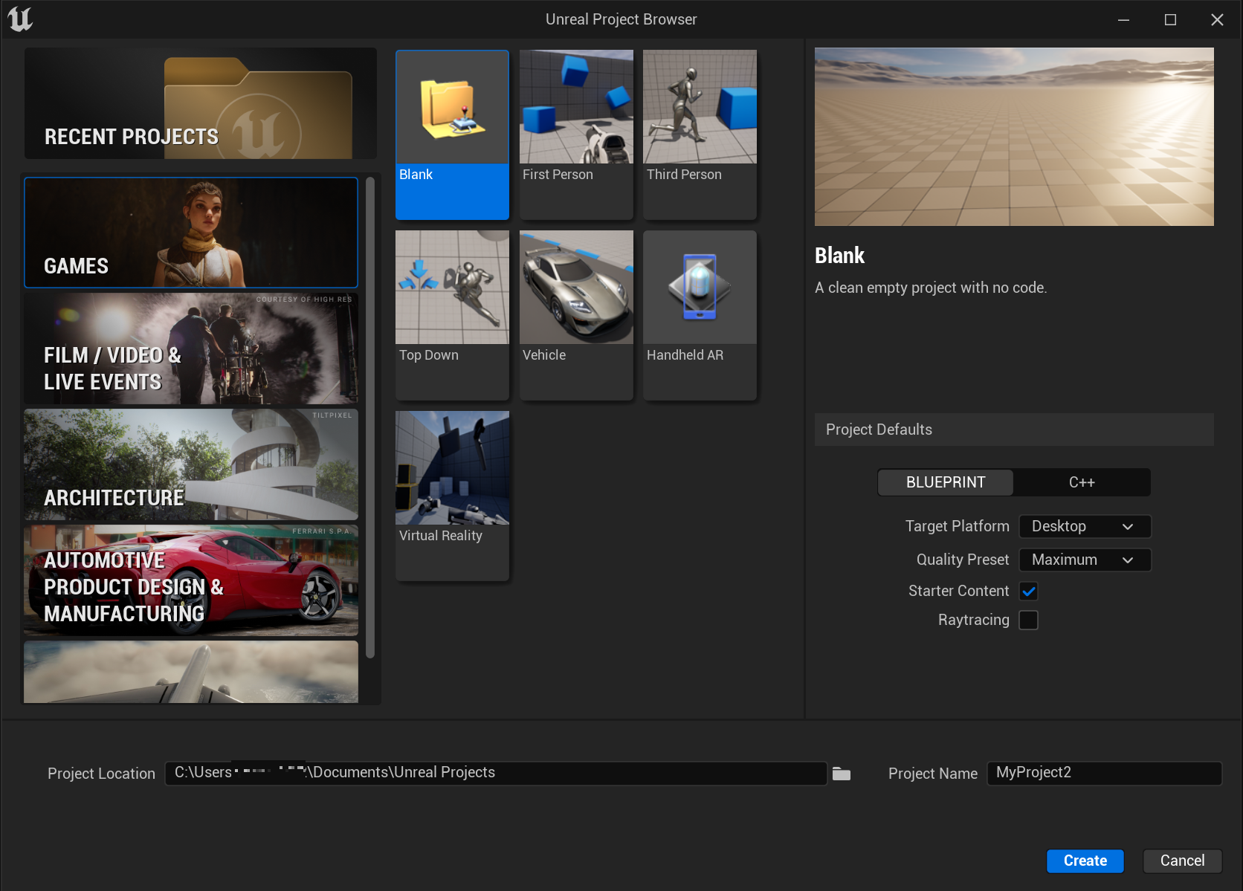1243x891 pixels.
Task: Click the Project Location path field
Action: pyautogui.click(x=496, y=773)
